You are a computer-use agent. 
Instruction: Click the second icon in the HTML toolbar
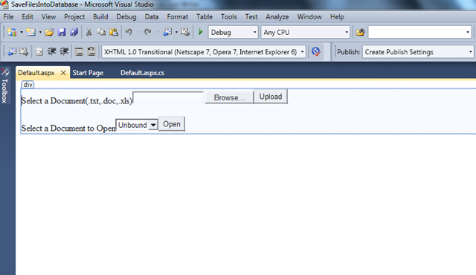point(24,51)
